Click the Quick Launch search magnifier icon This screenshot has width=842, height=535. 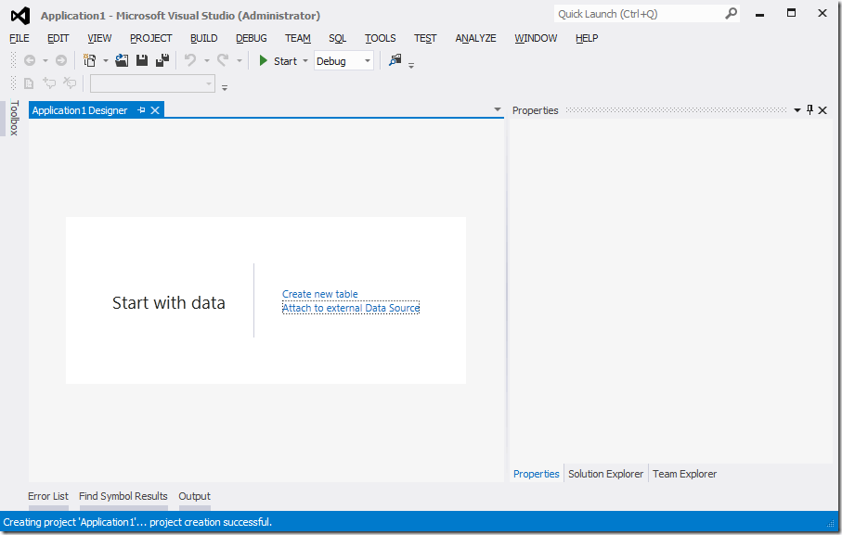pyautogui.click(x=731, y=13)
